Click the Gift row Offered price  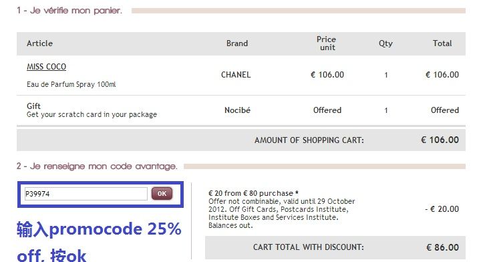click(327, 110)
